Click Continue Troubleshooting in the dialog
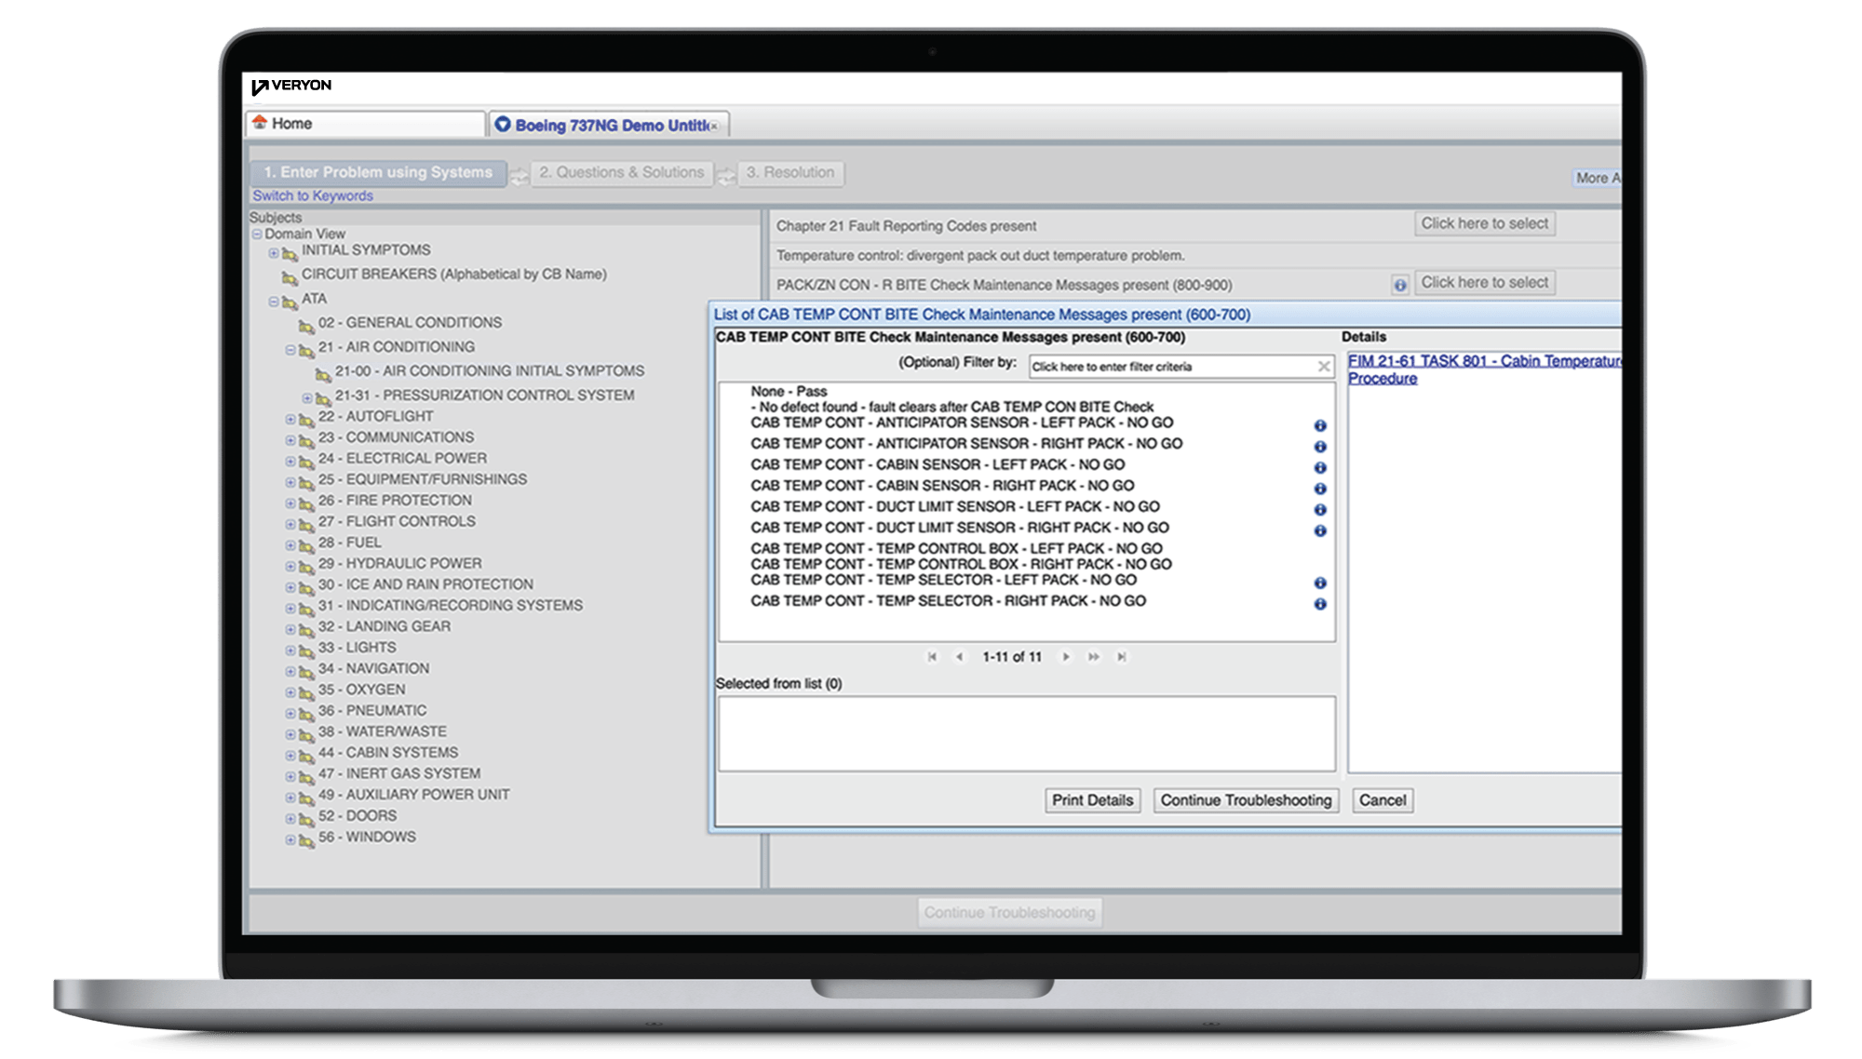This screenshot has width=1862, height=1059. 1246,800
